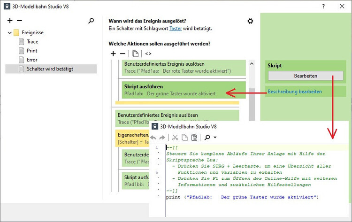Viewport: 352px width, 222px height.
Task: Click the Bearbeiten script button
Action: (306, 76)
